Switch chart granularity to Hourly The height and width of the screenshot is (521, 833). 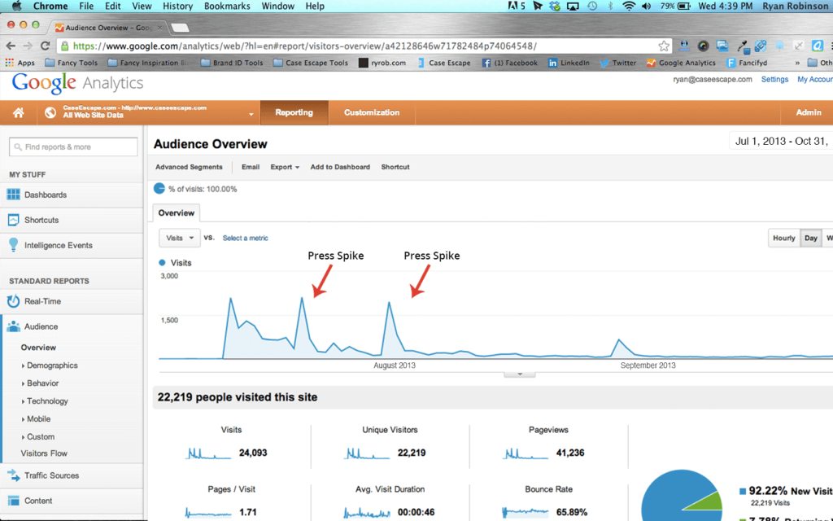coord(783,239)
